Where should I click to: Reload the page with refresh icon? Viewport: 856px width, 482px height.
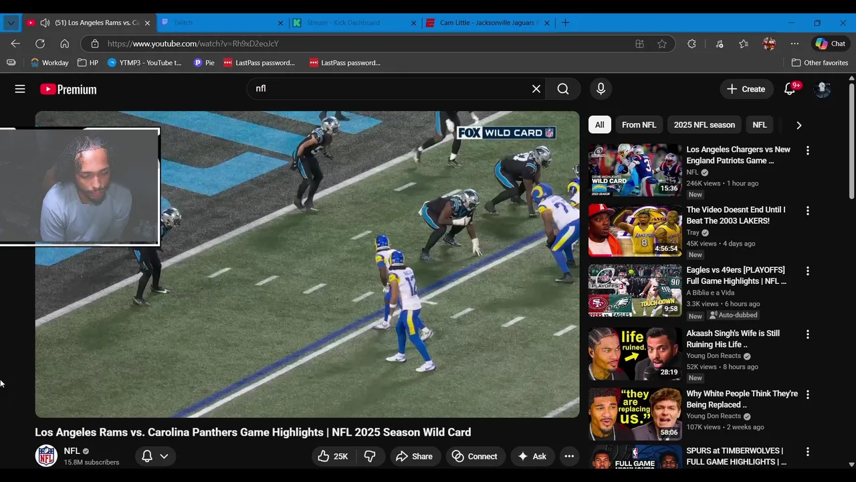click(40, 44)
